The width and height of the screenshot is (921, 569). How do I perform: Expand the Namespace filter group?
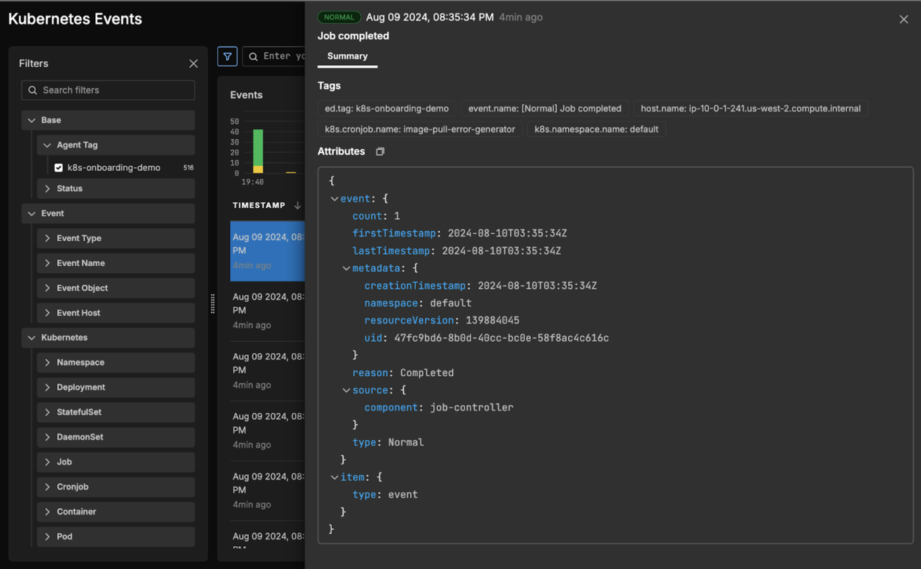click(47, 362)
